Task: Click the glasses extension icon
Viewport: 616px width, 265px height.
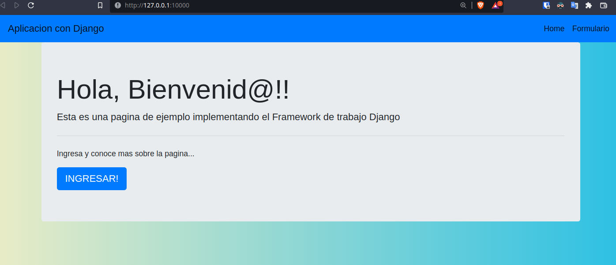Action: [560, 5]
